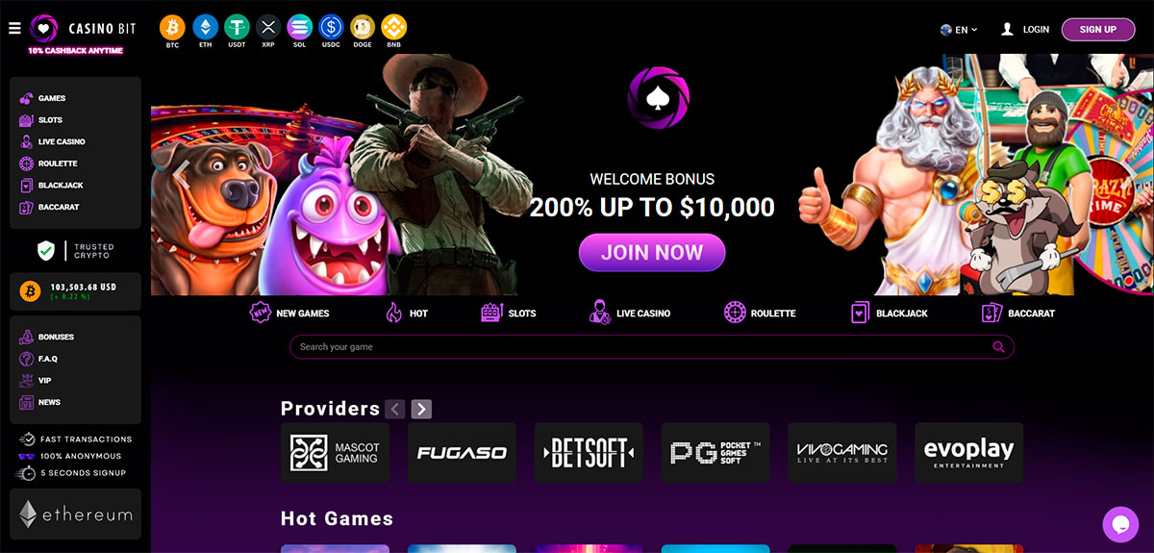Viewport: 1154px width, 553px height.
Task: Select the Hot games category tab
Action: pyautogui.click(x=406, y=313)
